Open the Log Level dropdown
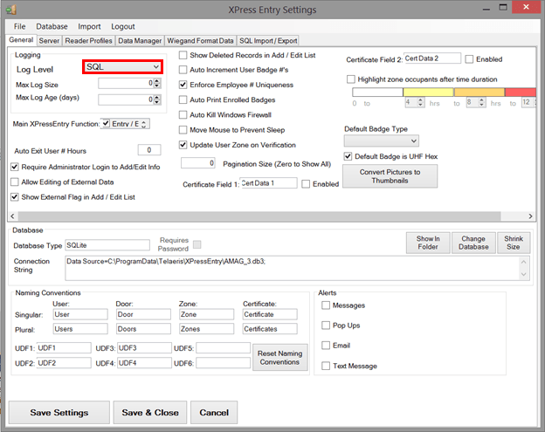Screen dimensions: 545x432 [122, 66]
